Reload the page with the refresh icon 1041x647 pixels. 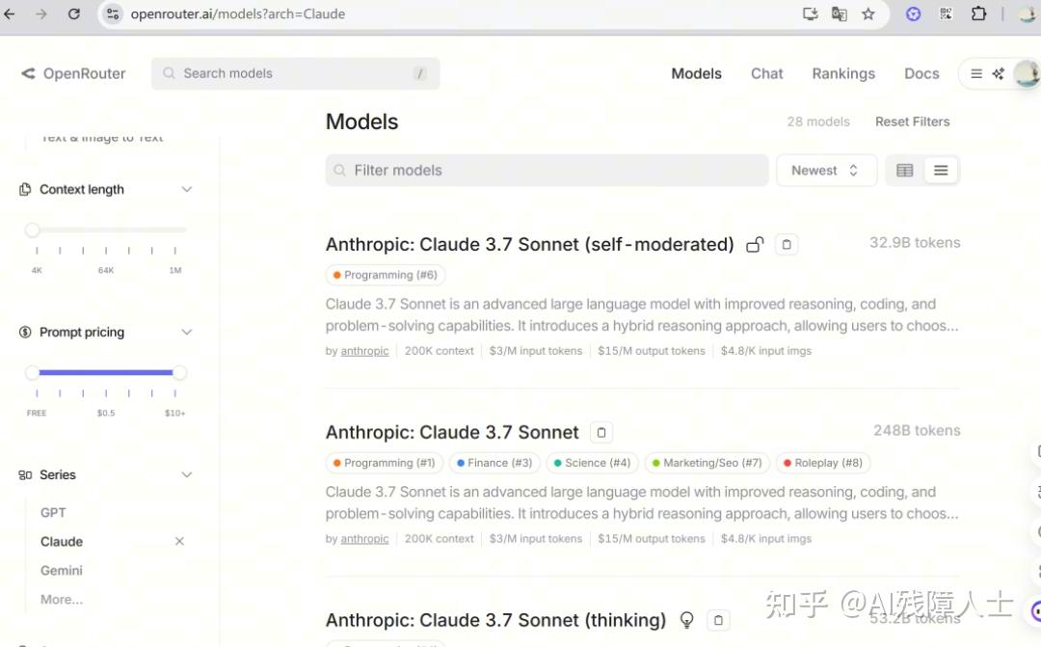[73, 13]
